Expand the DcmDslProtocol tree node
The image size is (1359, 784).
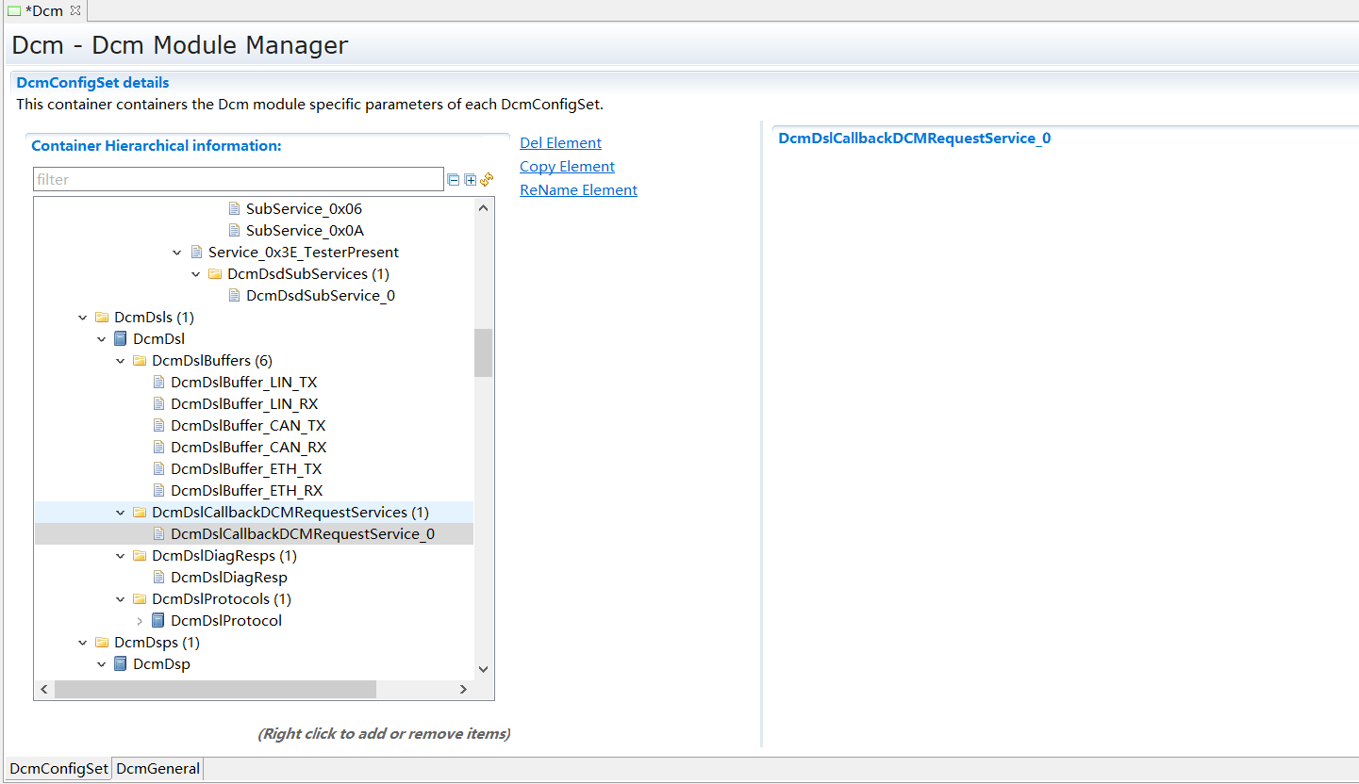(x=140, y=620)
